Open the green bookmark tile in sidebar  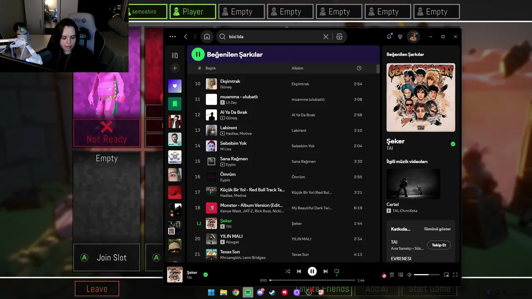click(175, 104)
